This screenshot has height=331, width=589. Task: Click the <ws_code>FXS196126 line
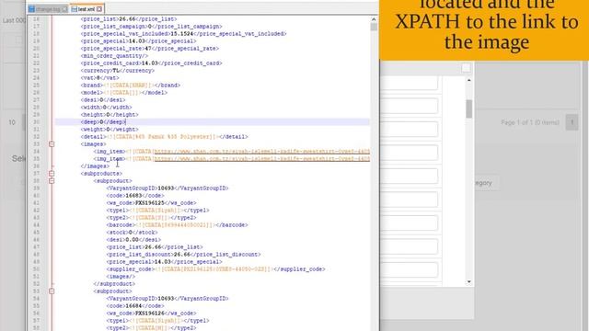(151, 314)
